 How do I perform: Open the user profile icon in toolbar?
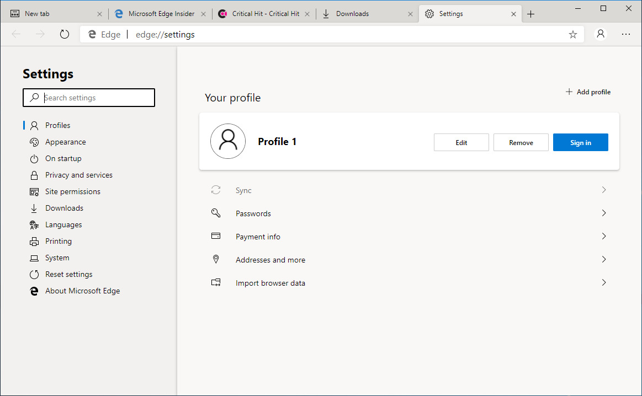coord(601,34)
